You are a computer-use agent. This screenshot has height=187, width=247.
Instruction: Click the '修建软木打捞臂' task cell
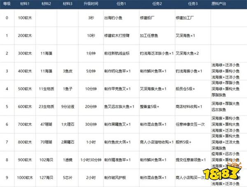click(x=117, y=36)
